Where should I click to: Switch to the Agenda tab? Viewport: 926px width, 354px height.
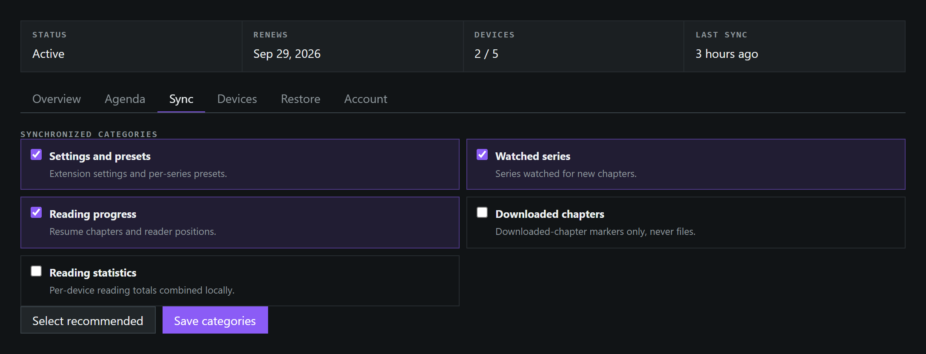[x=125, y=99]
